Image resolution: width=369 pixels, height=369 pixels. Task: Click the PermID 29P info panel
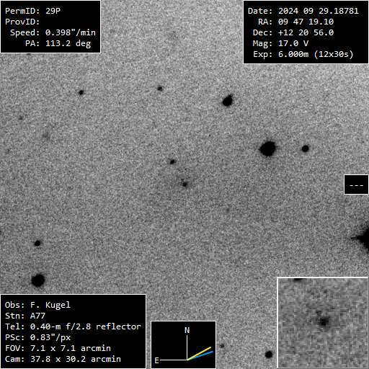(x=50, y=27)
